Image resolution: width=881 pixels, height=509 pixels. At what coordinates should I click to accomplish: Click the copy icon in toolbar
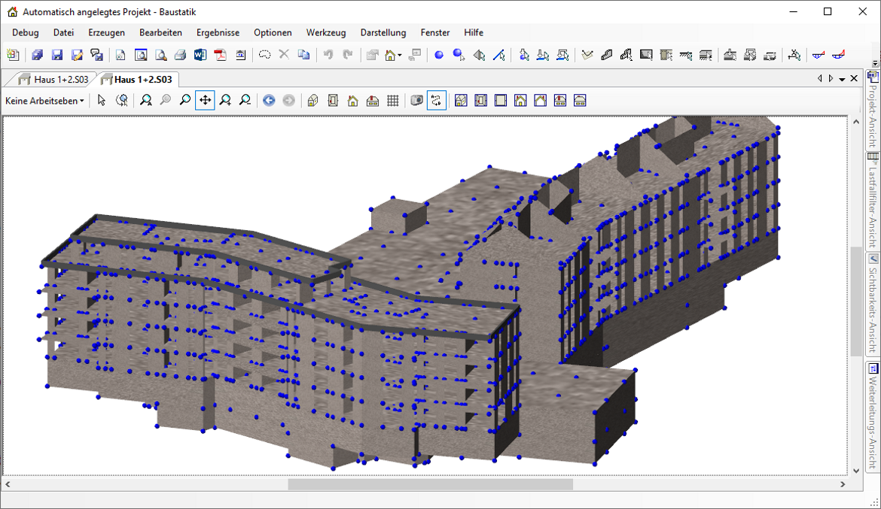click(x=303, y=55)
